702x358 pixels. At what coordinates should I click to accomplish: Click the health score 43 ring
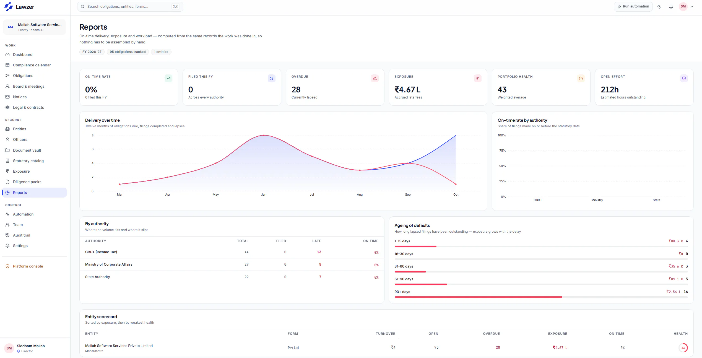click(683, 348)
